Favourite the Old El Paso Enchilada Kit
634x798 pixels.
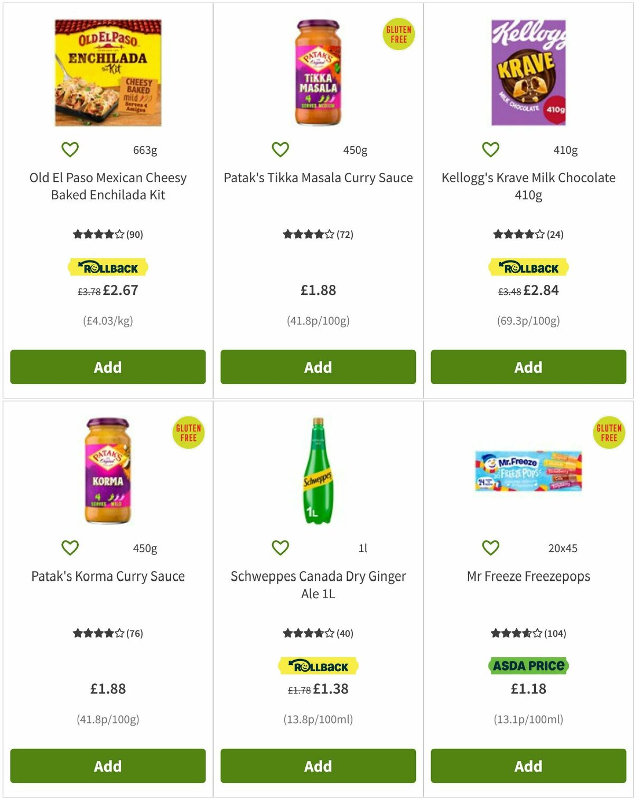[71, 149]
